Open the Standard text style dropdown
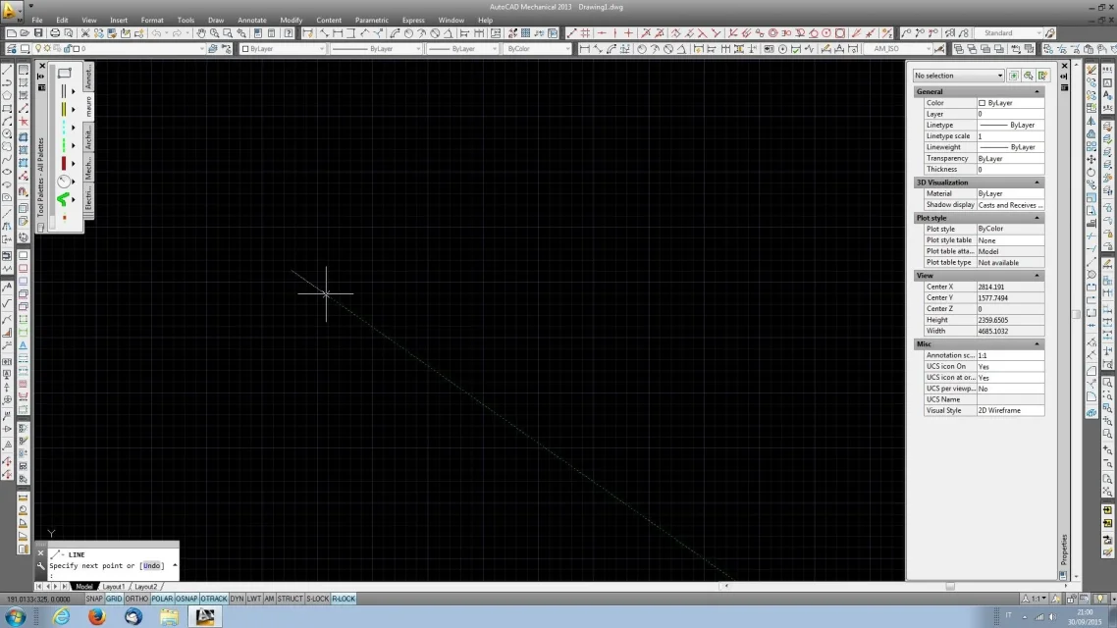This screenshot has width=1117, height=628. point(1008,33)
